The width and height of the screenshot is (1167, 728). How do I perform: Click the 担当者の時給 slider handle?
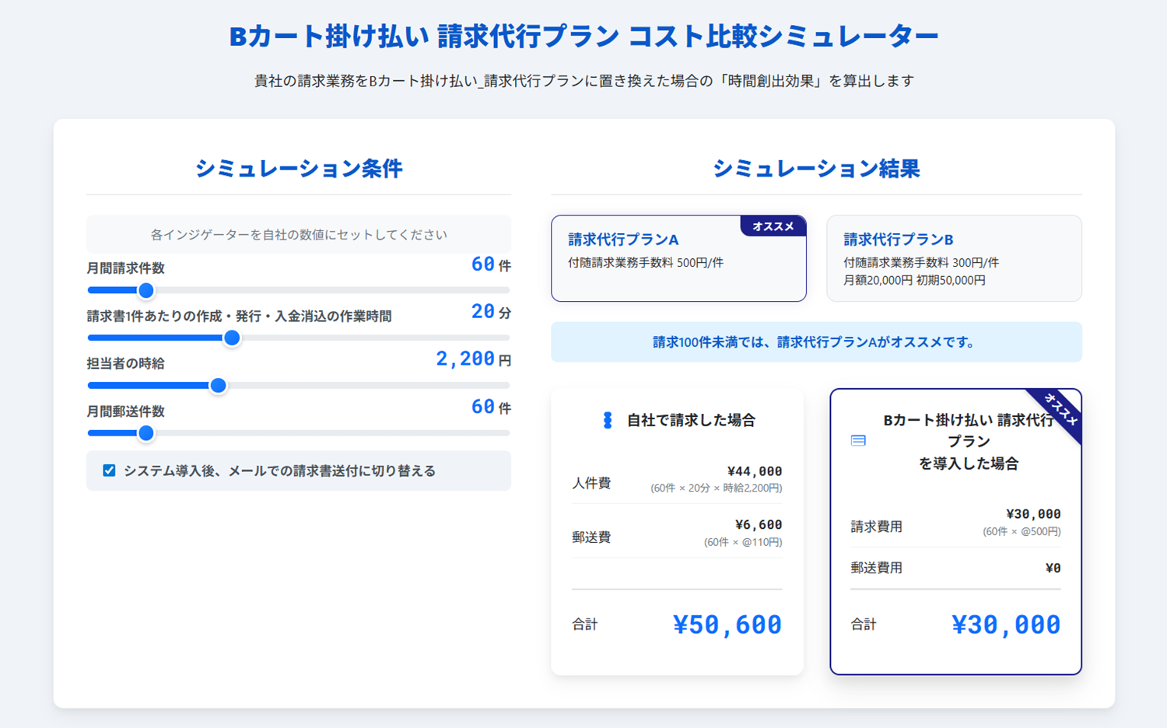[219, 386]
